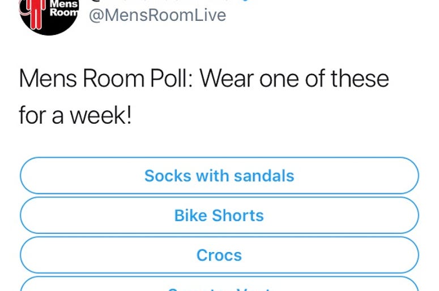
Task: Click the 'for a week!' tweet line
Action: [x=75, y=116]
